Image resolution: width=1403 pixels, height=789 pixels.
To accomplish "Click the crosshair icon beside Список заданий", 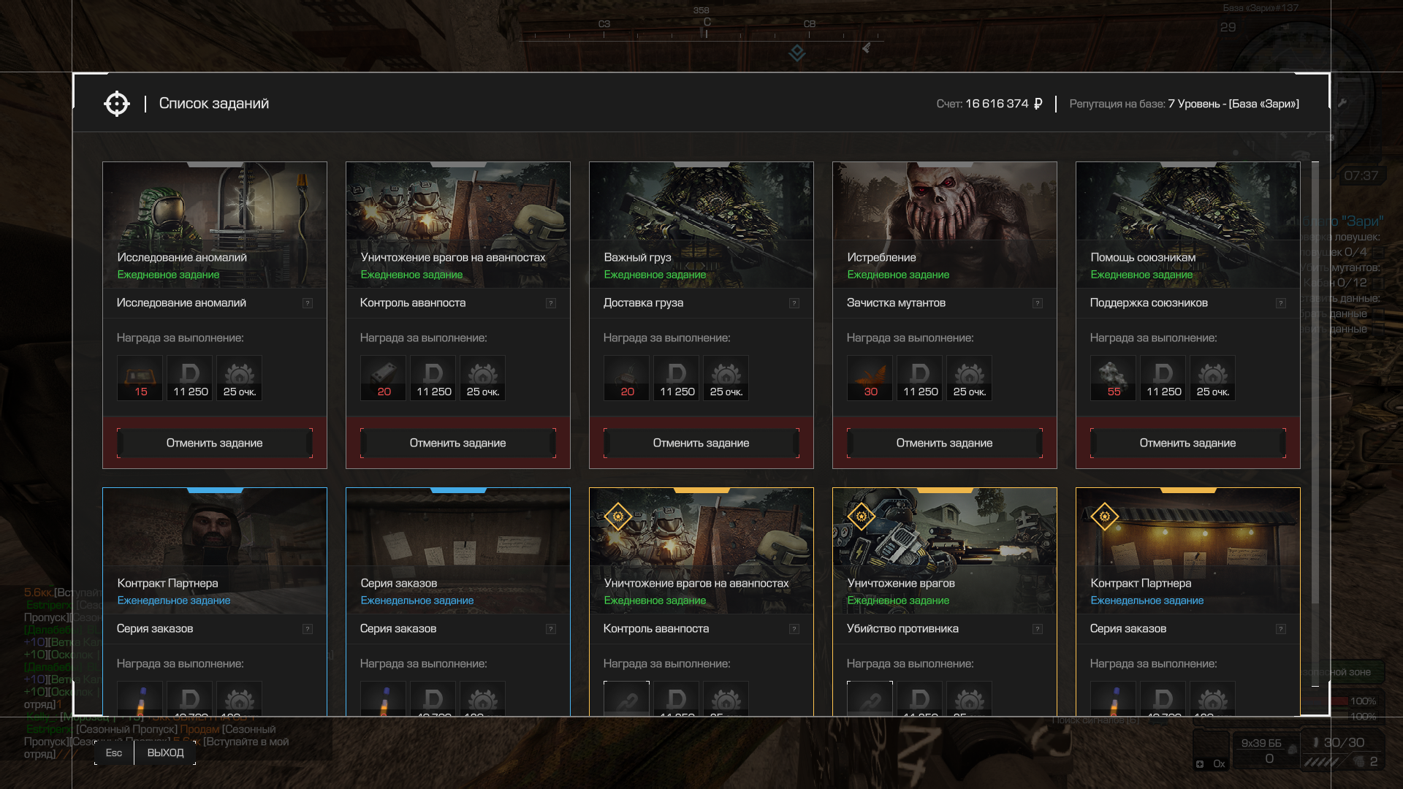I will (117, 104).
